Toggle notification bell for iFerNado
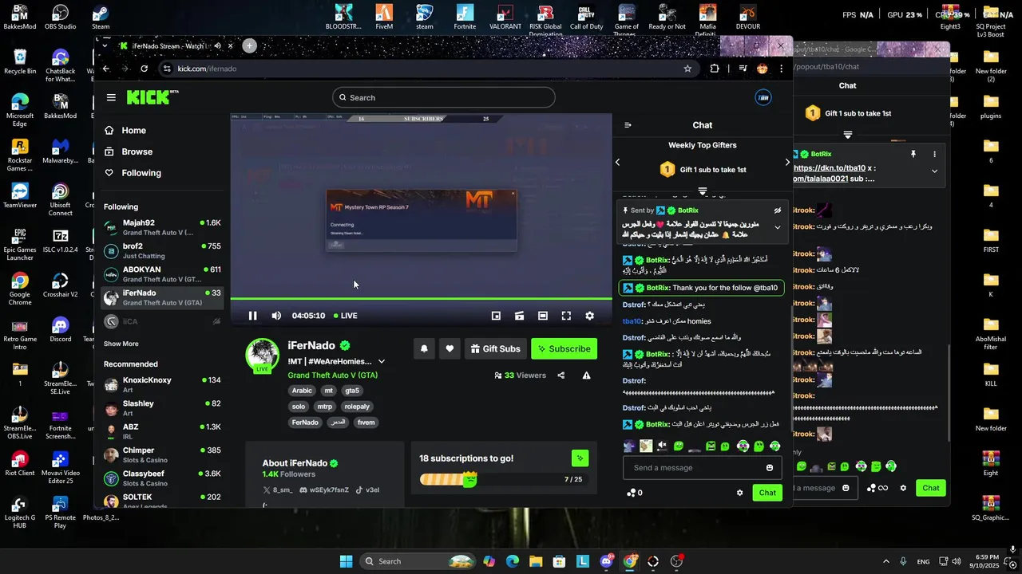Screen dimensions: 1022x574 [424, 348]
